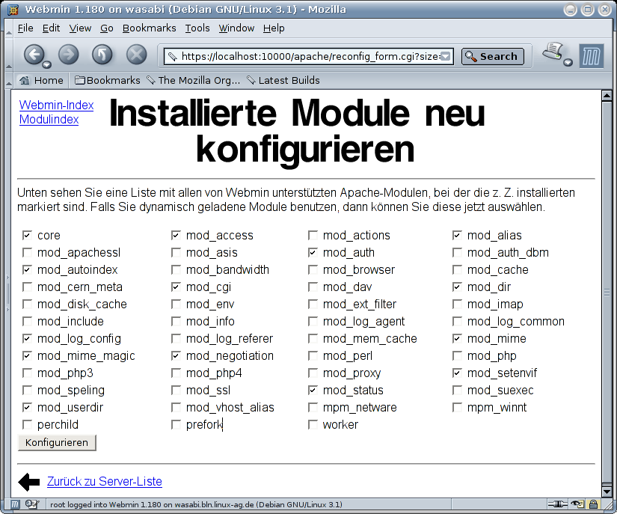The width and height of the screenshot is (617, 514).
Task: Click the black back arrow beside Server-Liste link
Action: click(29, 482)
